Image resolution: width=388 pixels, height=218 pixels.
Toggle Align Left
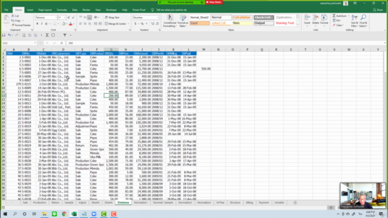81,24
